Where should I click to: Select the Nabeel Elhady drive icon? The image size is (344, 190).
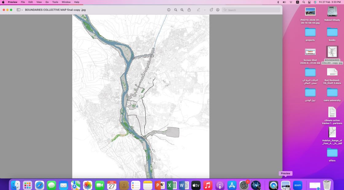click(332, 13)
